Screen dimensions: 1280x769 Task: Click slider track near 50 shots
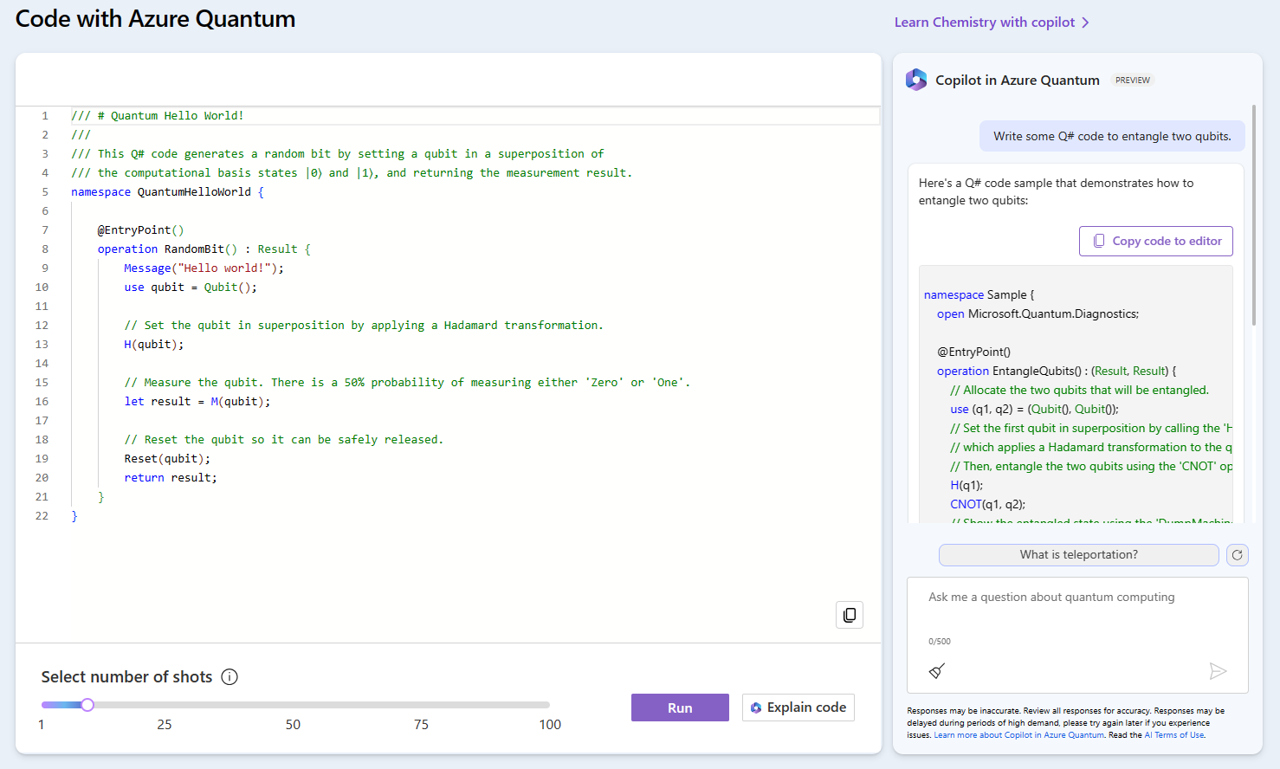(294, 705)
